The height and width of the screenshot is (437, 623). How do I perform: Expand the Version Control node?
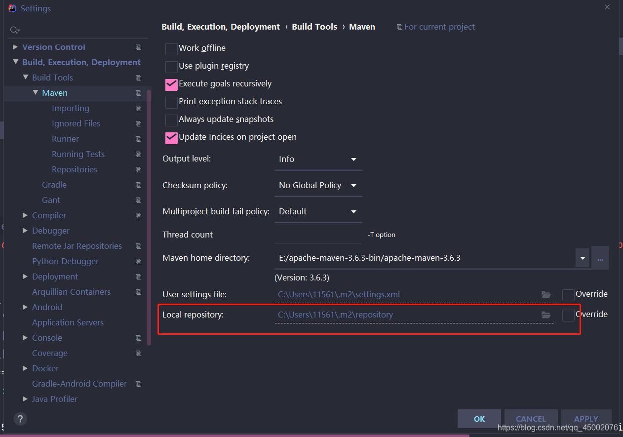pyautogui.click(x=15, y=47)
